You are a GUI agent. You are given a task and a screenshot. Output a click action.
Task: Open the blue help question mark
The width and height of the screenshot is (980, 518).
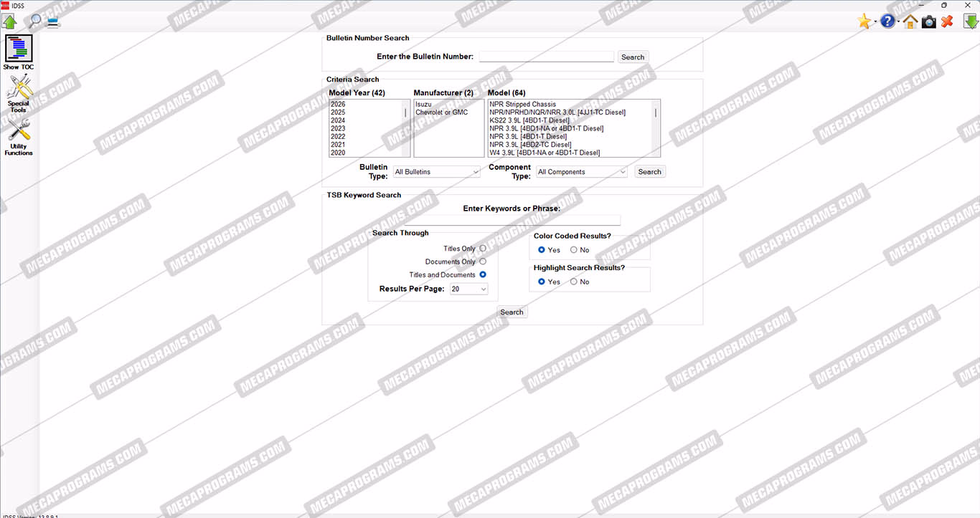887,21
